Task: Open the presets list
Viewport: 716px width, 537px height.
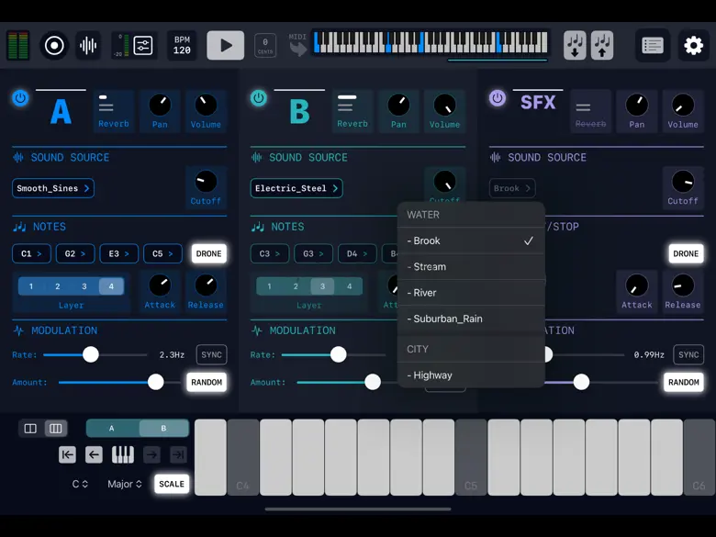Action: pos(652,45)
